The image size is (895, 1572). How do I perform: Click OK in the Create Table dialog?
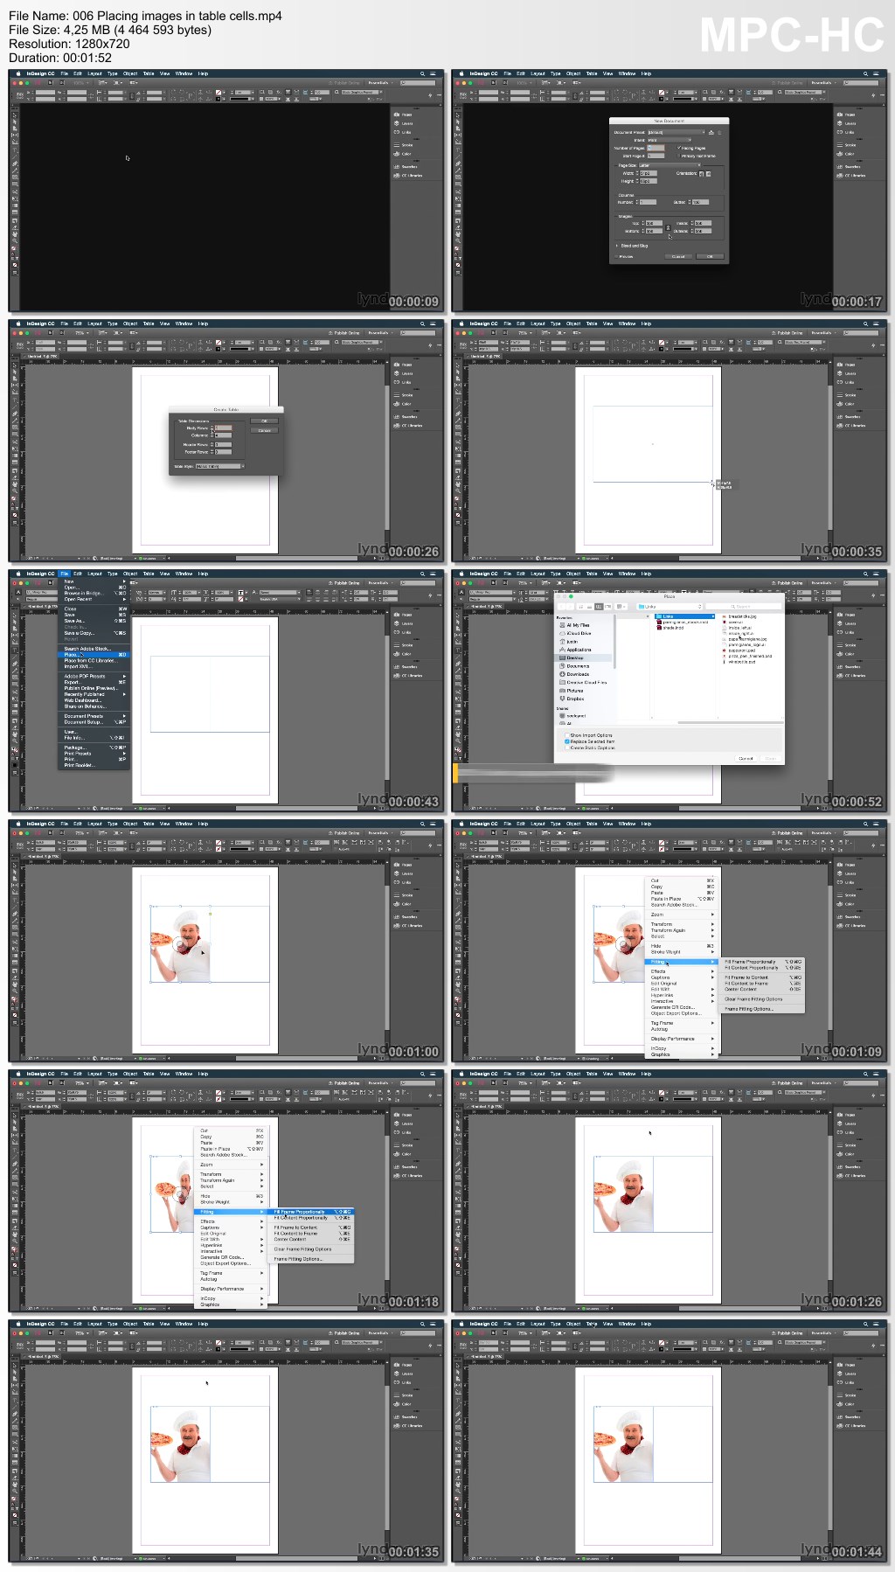[x=265, y=421]
